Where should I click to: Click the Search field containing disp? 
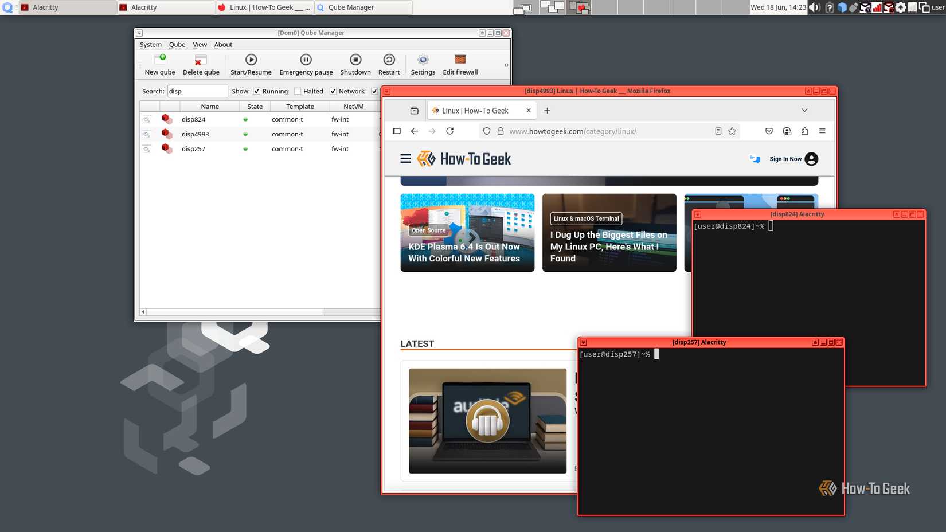pyautogui.click(x=198, y=91)
